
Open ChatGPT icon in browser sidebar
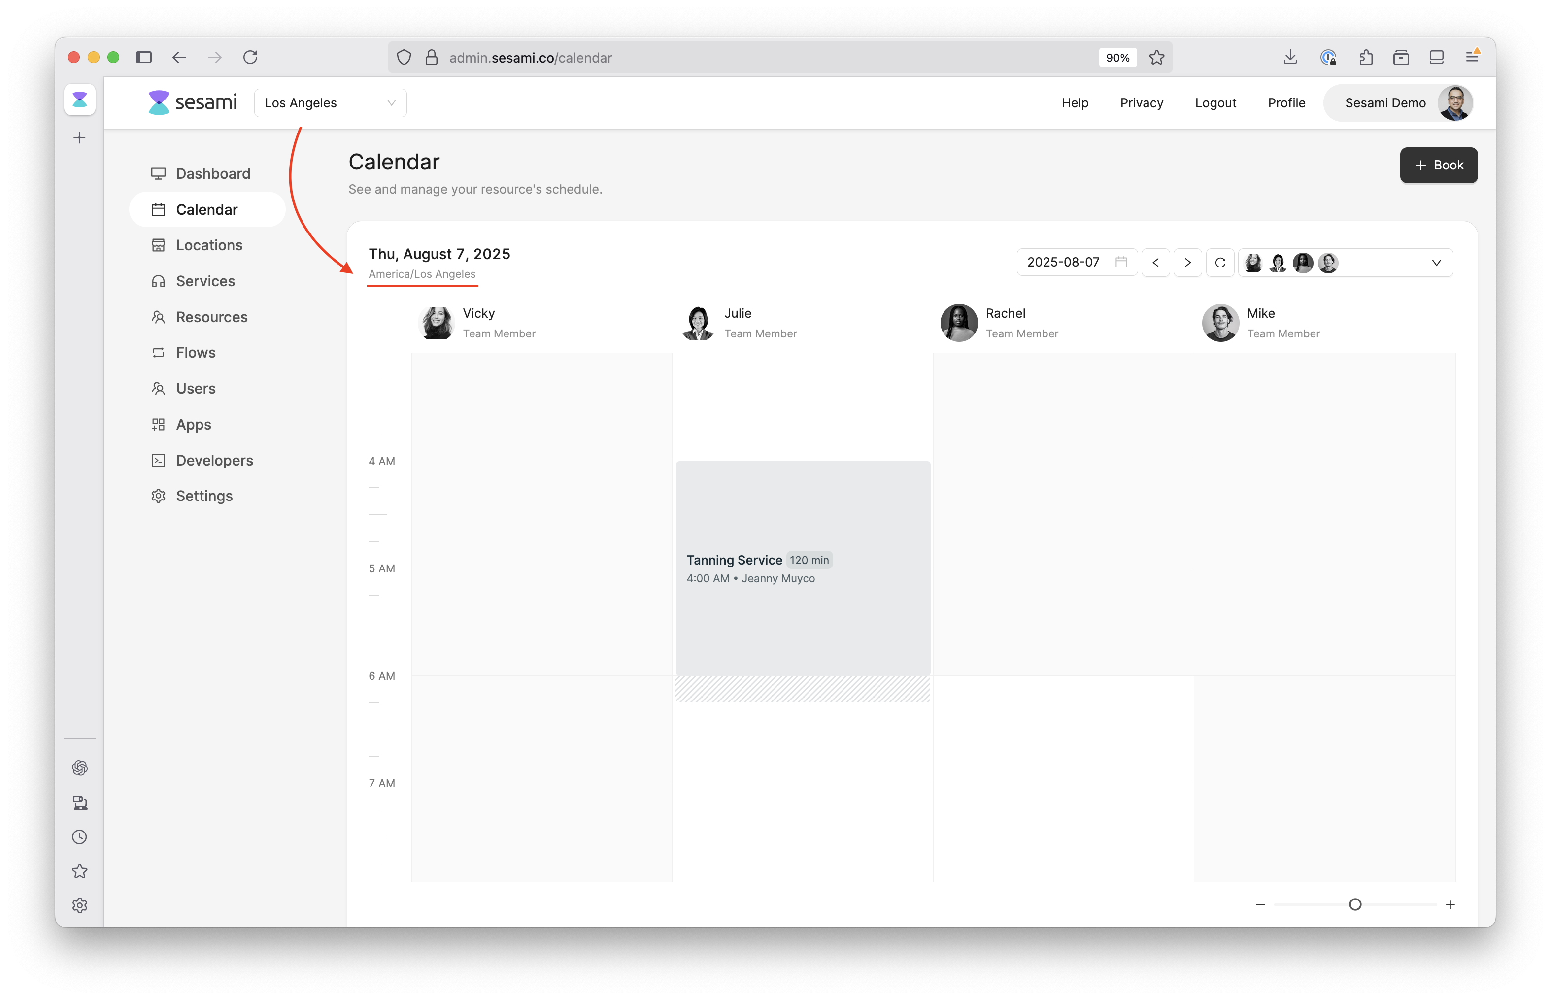point(80,767)
